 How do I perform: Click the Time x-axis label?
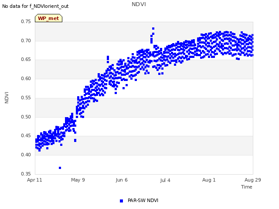247,187
